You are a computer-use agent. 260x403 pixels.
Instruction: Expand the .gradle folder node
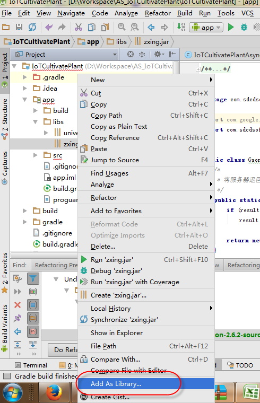(25, 77)
